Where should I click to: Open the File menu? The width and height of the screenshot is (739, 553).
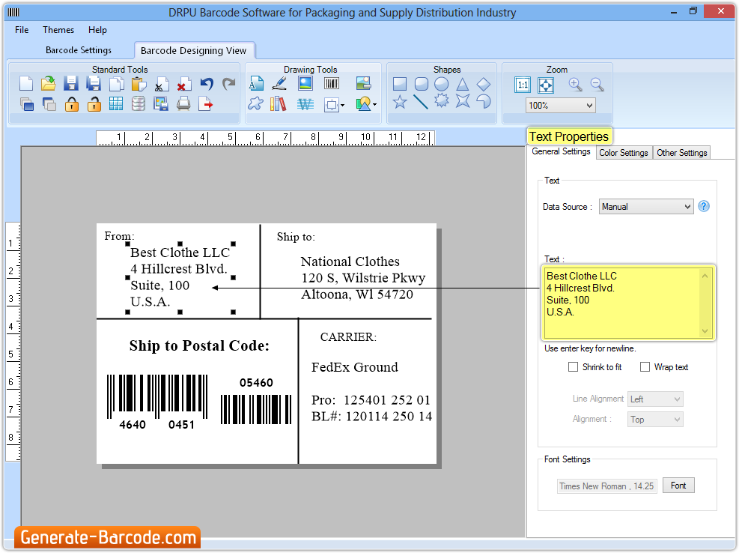pos(22,30)
